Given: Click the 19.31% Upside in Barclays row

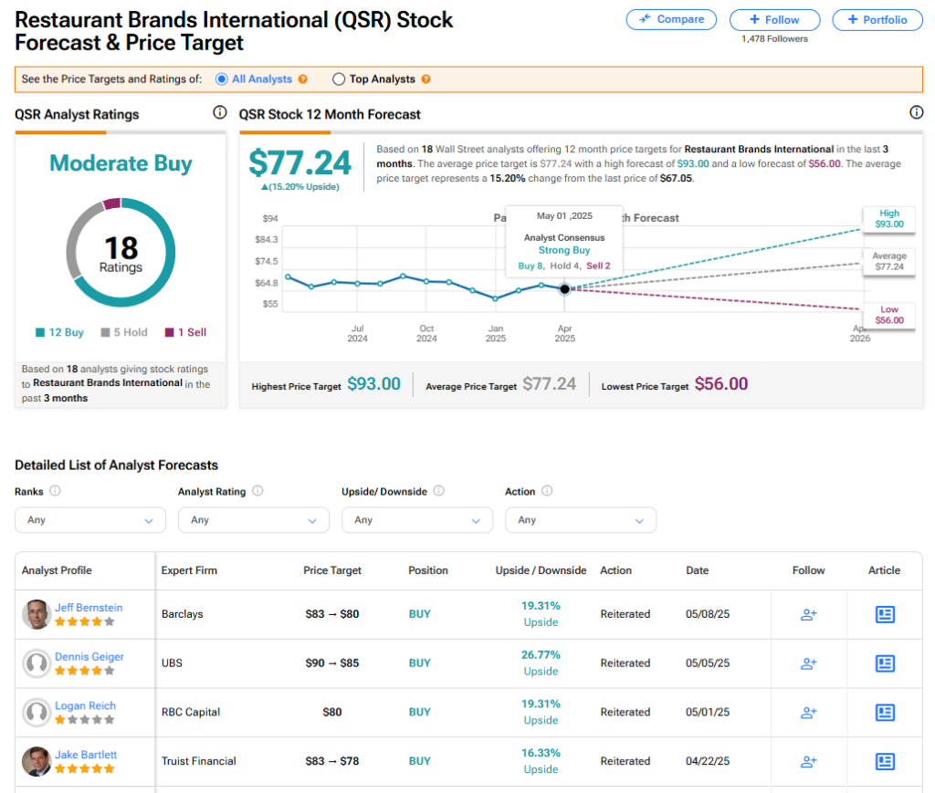Looking at the screenshot, I should click(541, 613).
